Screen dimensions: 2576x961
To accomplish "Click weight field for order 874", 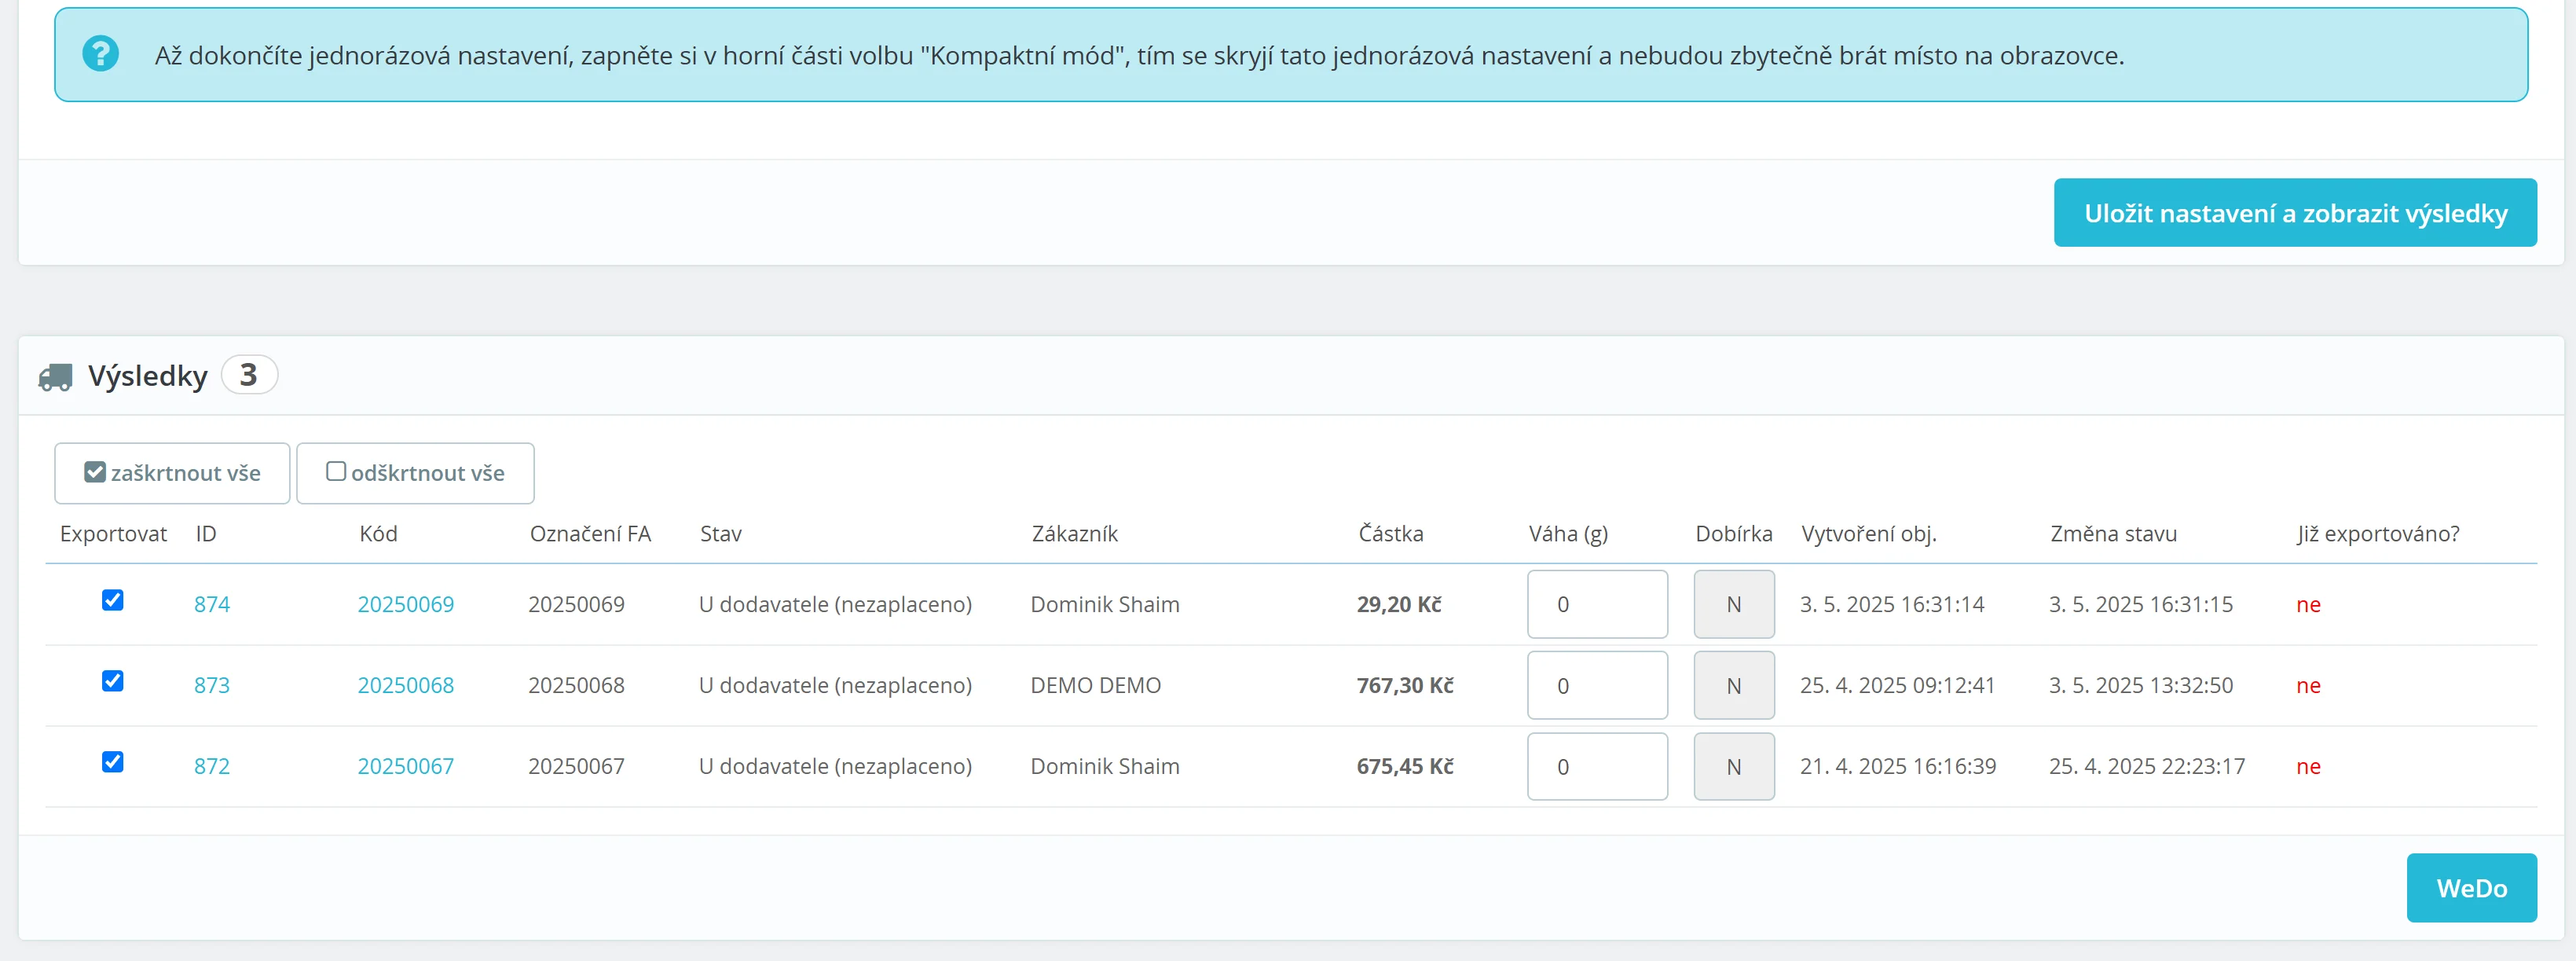I will 1596,604.
